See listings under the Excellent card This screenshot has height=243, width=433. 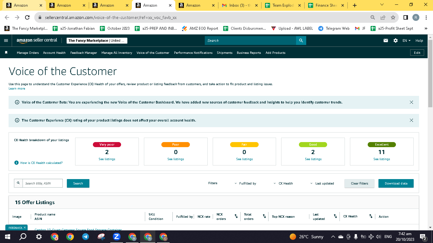(x=382, y=159)
